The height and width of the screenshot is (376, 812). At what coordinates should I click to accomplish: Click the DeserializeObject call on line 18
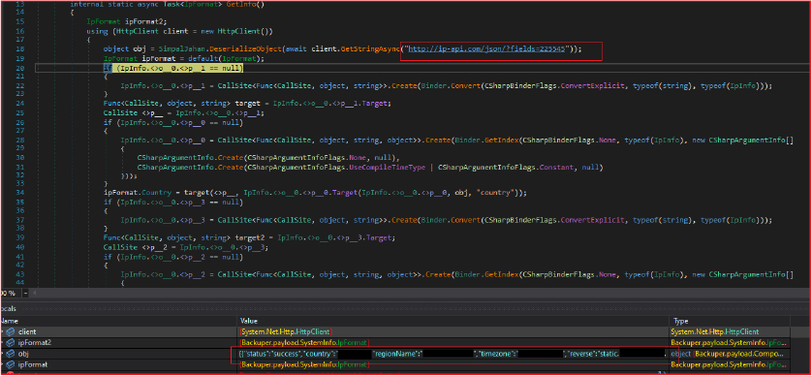point(245,49)
